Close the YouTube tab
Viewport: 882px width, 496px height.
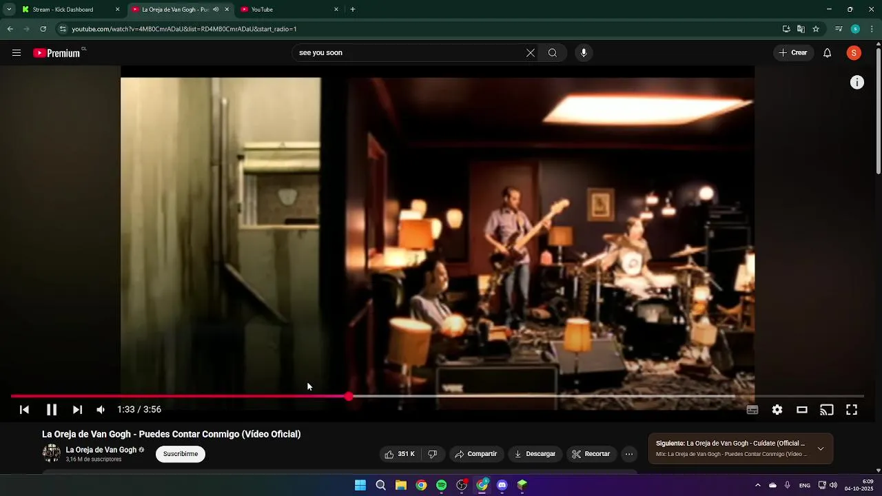[x=336, y=10]
